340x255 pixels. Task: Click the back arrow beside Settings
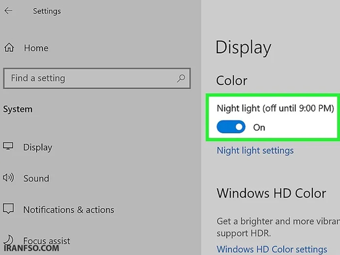(x=8, y=11)
